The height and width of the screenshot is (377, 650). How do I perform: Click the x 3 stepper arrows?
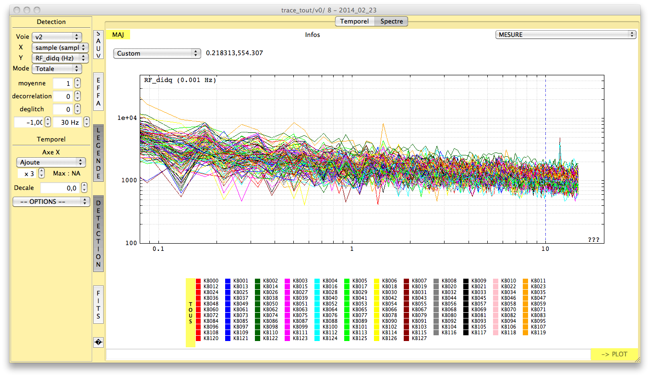42,173
